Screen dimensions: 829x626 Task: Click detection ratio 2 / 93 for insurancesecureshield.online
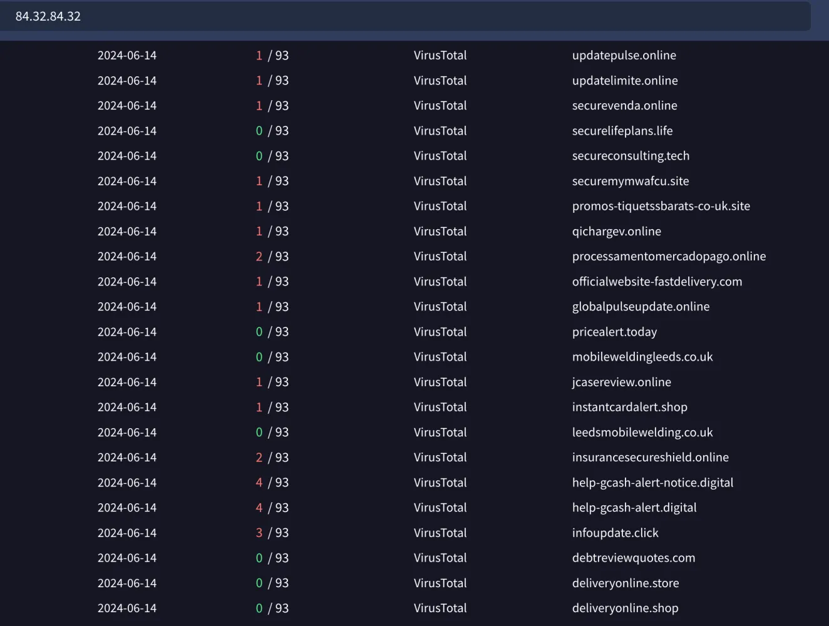(272, 458)
